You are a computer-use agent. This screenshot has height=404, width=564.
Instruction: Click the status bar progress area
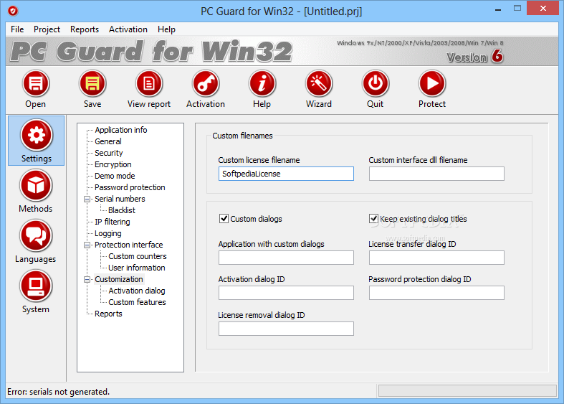tap(467, 391)
